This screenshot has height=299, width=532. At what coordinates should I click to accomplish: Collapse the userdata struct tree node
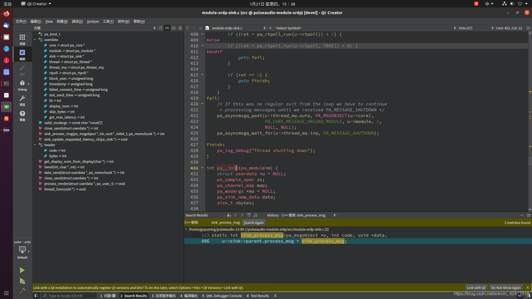(35, 40)
